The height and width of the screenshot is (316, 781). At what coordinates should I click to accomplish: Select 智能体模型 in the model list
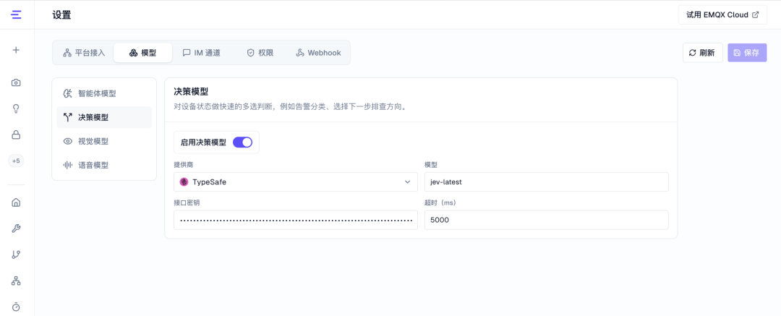coord(104,94)
